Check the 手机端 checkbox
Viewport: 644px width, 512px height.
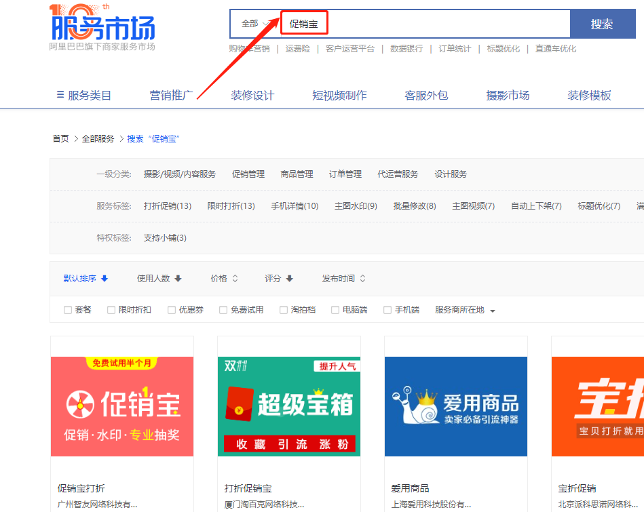coord(387,310)
